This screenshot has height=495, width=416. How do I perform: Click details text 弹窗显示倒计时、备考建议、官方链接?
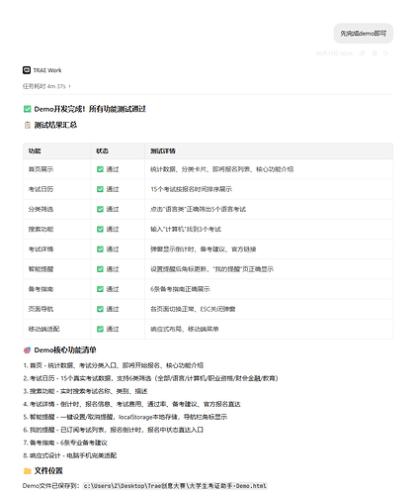pos(204,249)
